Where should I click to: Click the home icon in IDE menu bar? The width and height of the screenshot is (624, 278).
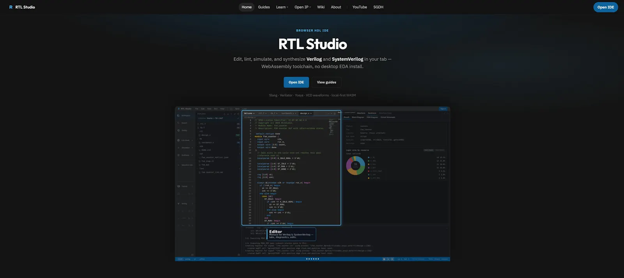[x=231, y=109]
